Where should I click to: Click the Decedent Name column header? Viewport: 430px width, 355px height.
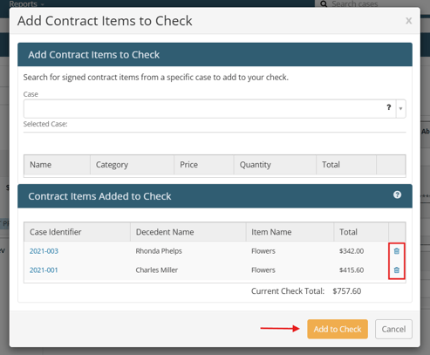pyautogui.click(x=188, y=232)
